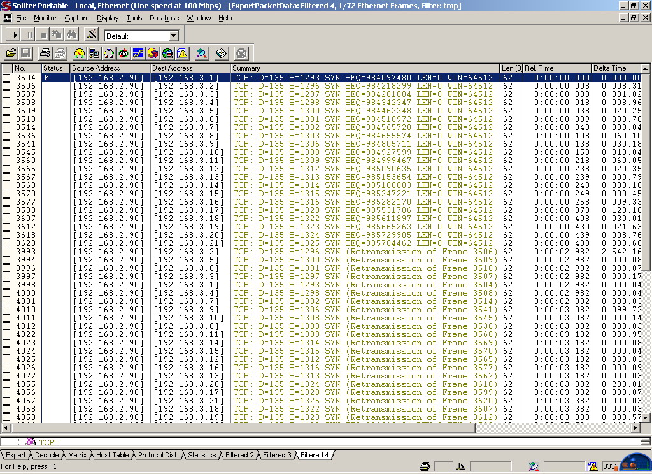Viewport: 652px width, 474px height.
Task: Click the Print toolbar icon
Action: (45, 53)
